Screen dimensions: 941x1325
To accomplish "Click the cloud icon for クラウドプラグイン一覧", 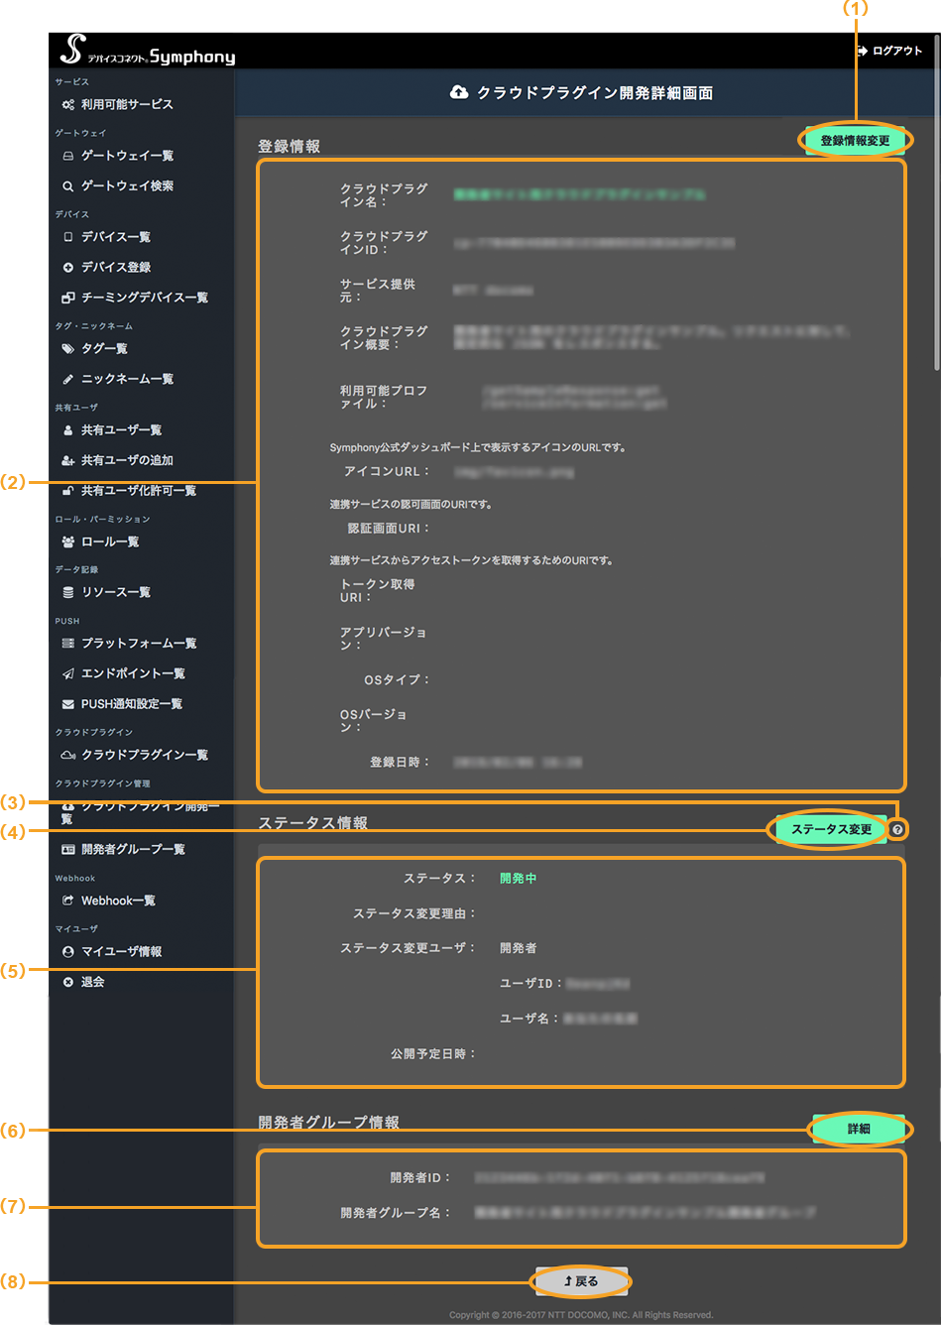I will (x=67, y=755).
